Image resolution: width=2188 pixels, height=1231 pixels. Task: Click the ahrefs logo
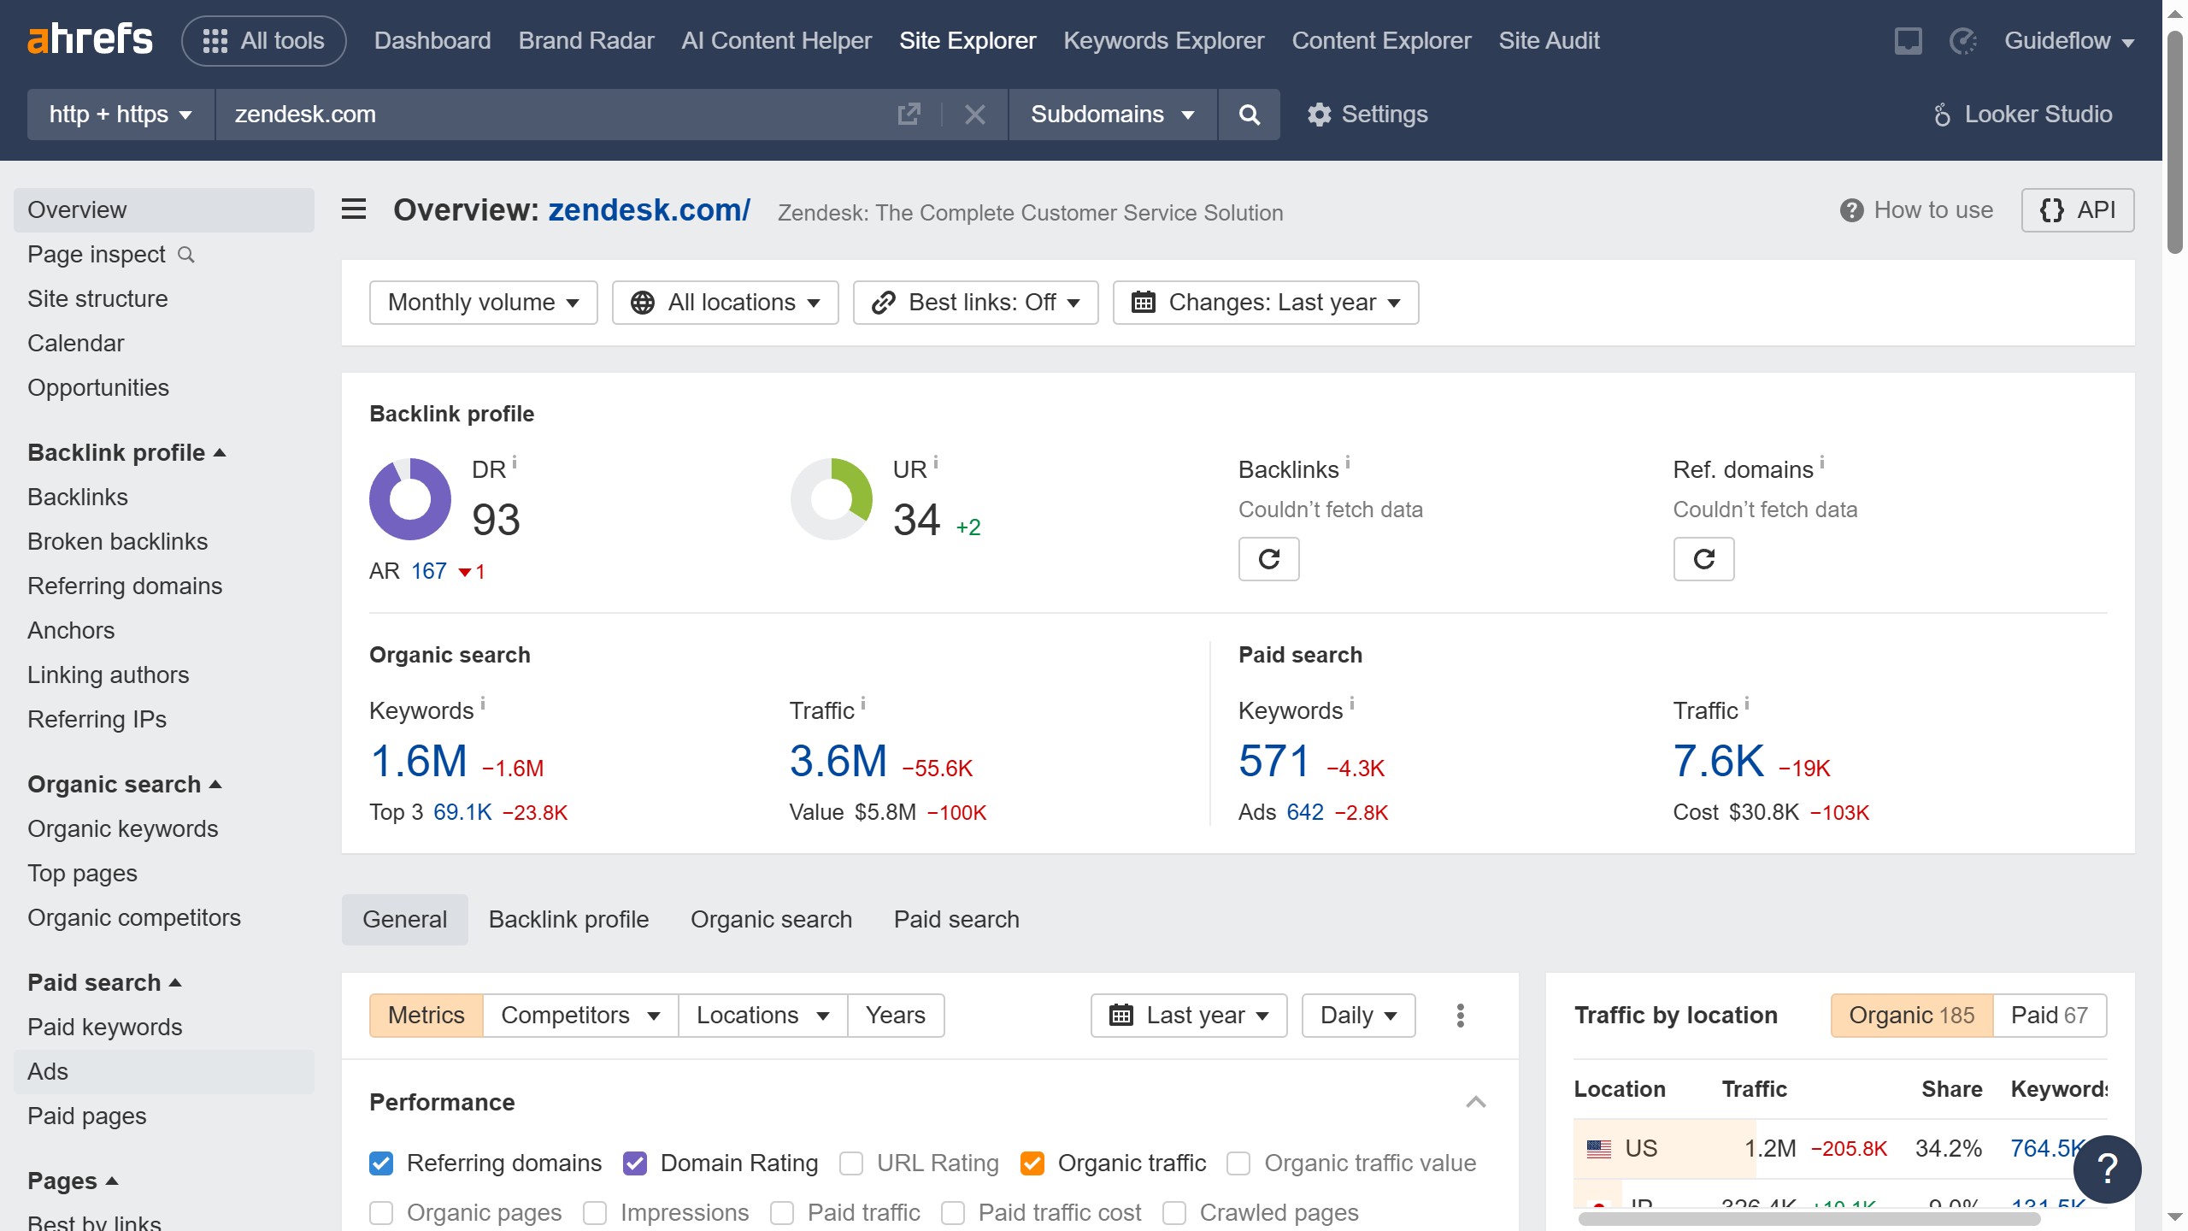pyautogui.click(x=90, y=38)
